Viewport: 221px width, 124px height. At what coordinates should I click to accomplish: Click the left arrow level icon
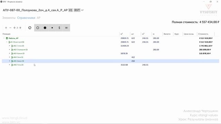coord(15,28)
